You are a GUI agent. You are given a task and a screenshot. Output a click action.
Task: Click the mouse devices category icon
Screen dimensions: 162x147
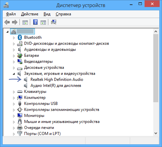20,122
